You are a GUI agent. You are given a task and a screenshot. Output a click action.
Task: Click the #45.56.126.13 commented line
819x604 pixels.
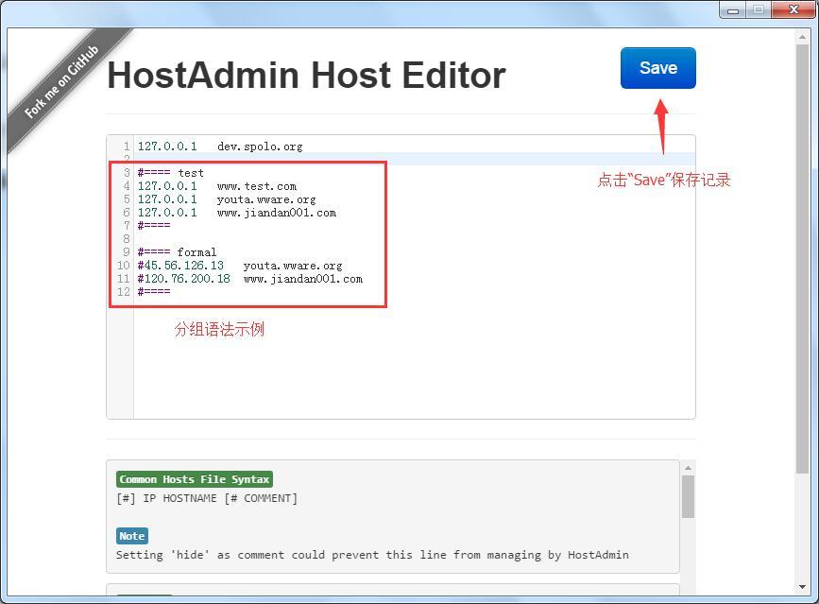tap(240, 266)
